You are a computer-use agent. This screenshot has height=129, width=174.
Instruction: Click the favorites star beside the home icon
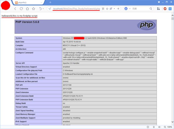tap(33, 9)
